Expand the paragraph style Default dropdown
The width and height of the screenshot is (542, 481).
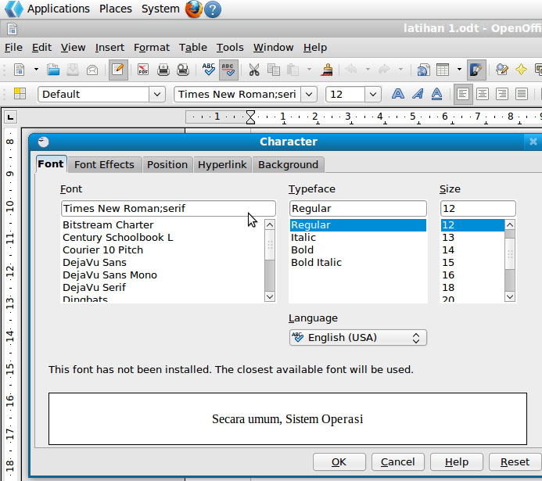point(157,95)
